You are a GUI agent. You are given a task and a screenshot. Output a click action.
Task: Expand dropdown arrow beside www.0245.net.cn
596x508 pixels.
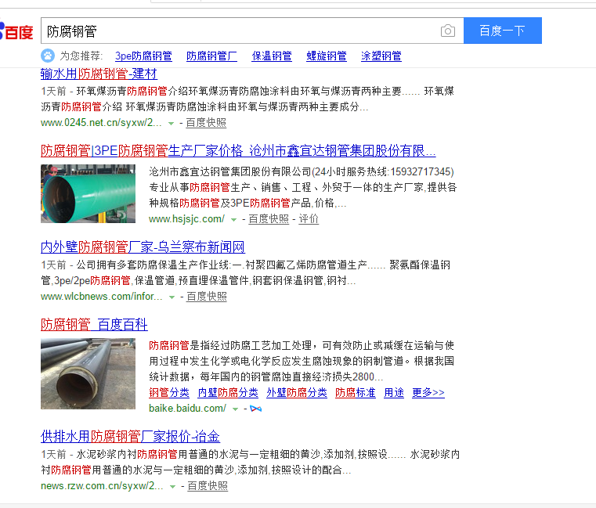tap(171, 124)
